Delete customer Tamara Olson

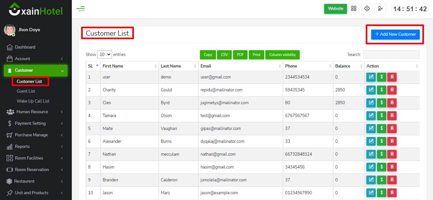(392, 116)
